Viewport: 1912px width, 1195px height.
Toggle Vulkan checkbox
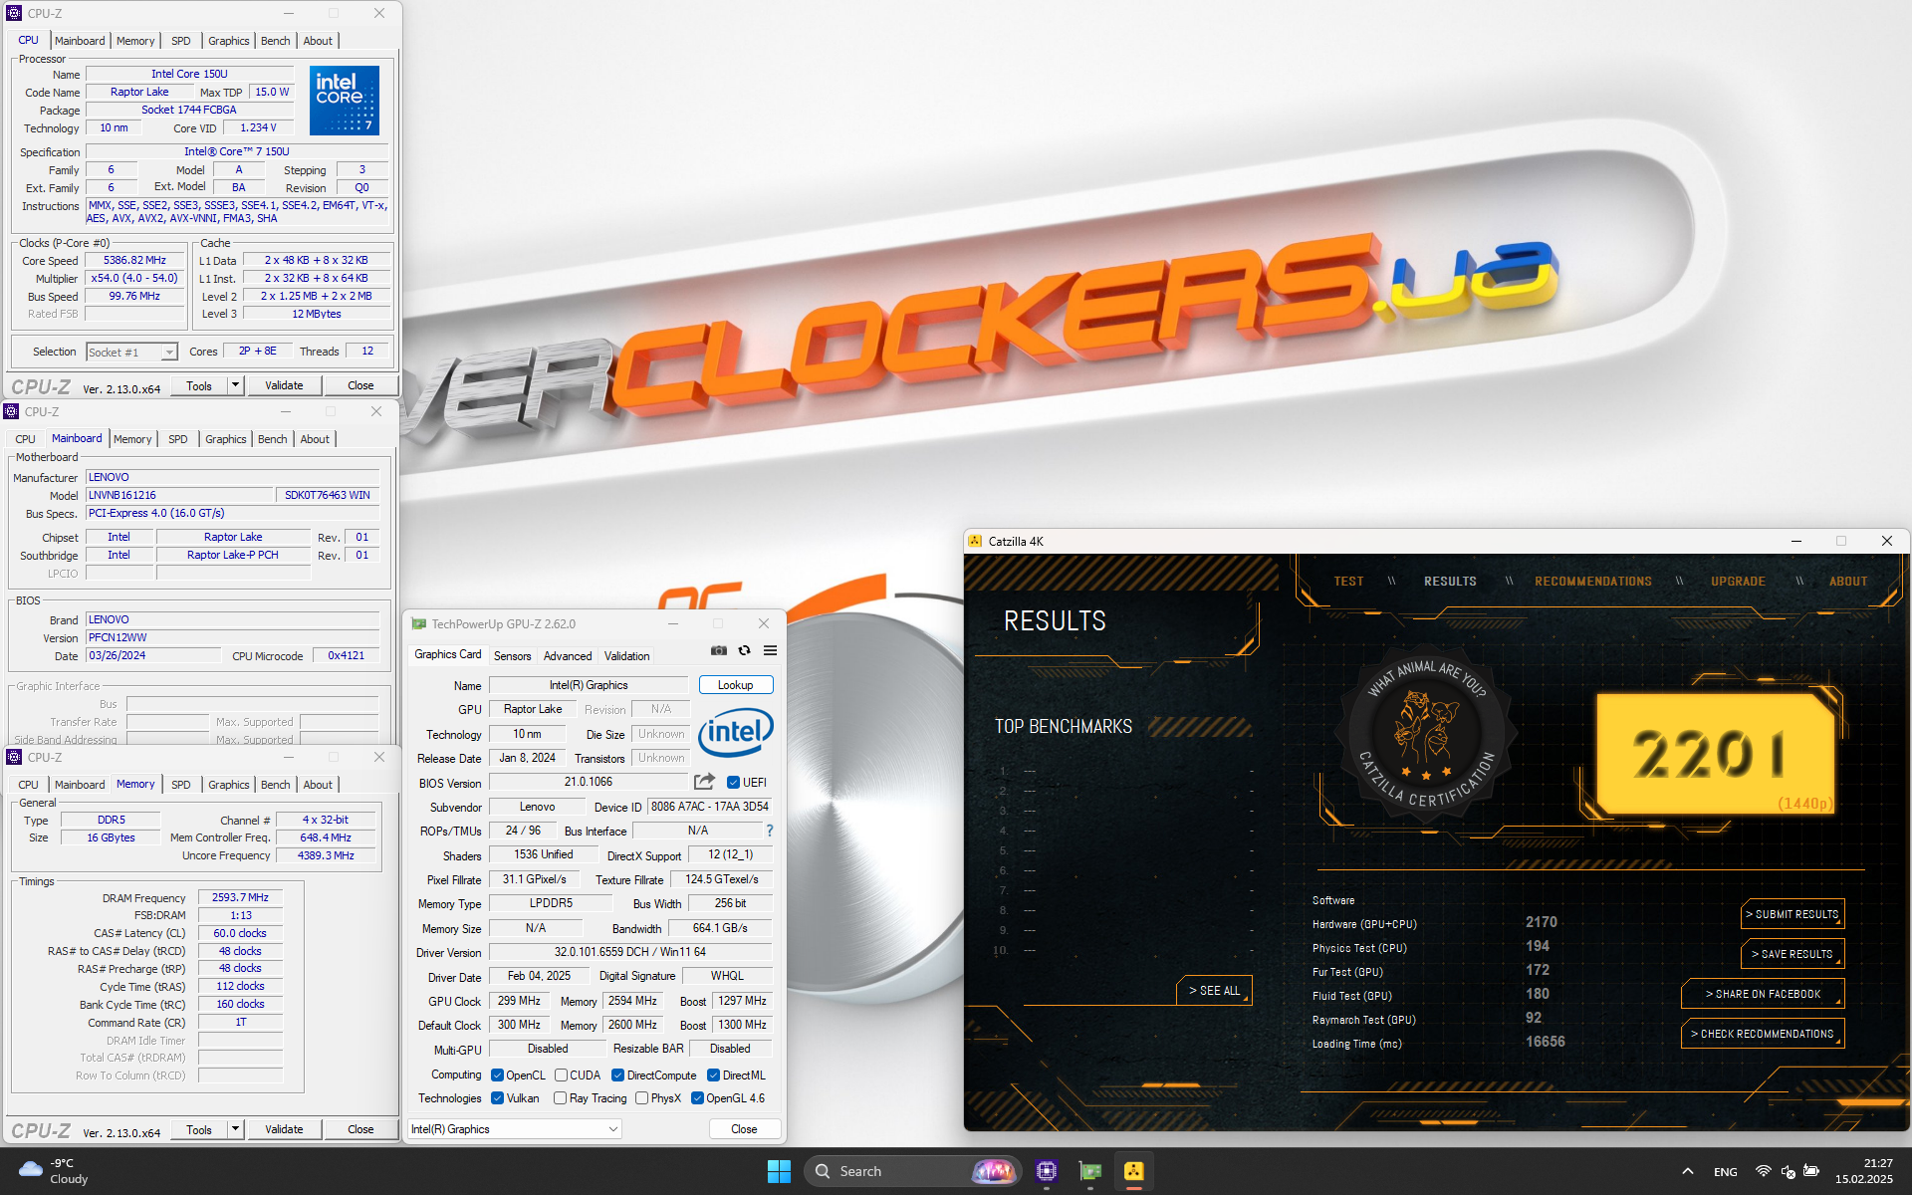click(x=497, y=1097)
